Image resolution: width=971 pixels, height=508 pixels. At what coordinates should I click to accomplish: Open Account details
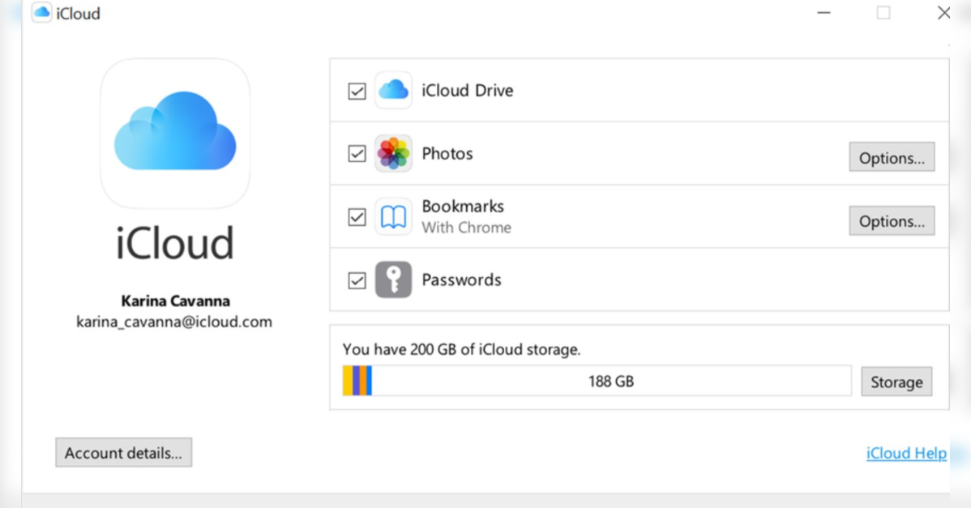tap(123, 453)
